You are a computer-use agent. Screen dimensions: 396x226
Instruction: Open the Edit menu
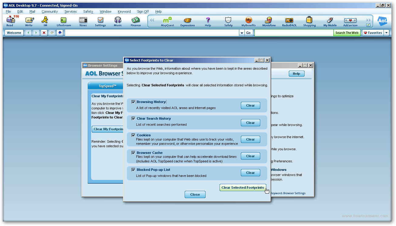(x=20, y=12)
